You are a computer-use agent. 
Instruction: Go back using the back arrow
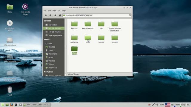coord(46,15)
